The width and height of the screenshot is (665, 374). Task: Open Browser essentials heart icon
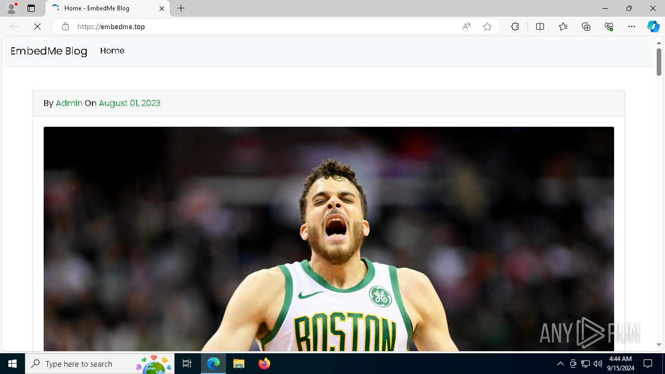tap(609, 26)
